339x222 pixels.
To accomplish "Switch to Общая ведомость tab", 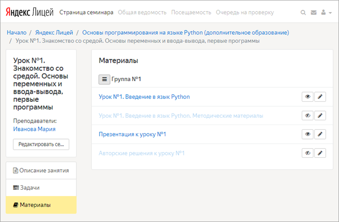I will pyautogui.click(x=142, y=13).
